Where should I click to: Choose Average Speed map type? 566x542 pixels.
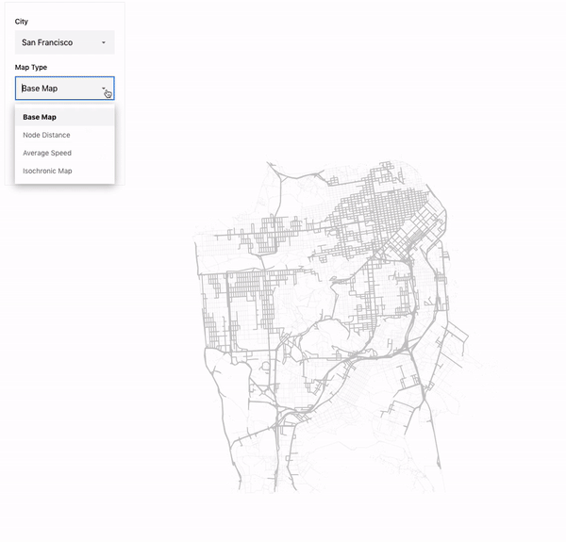pyautogui.click(x=64, y=153)
